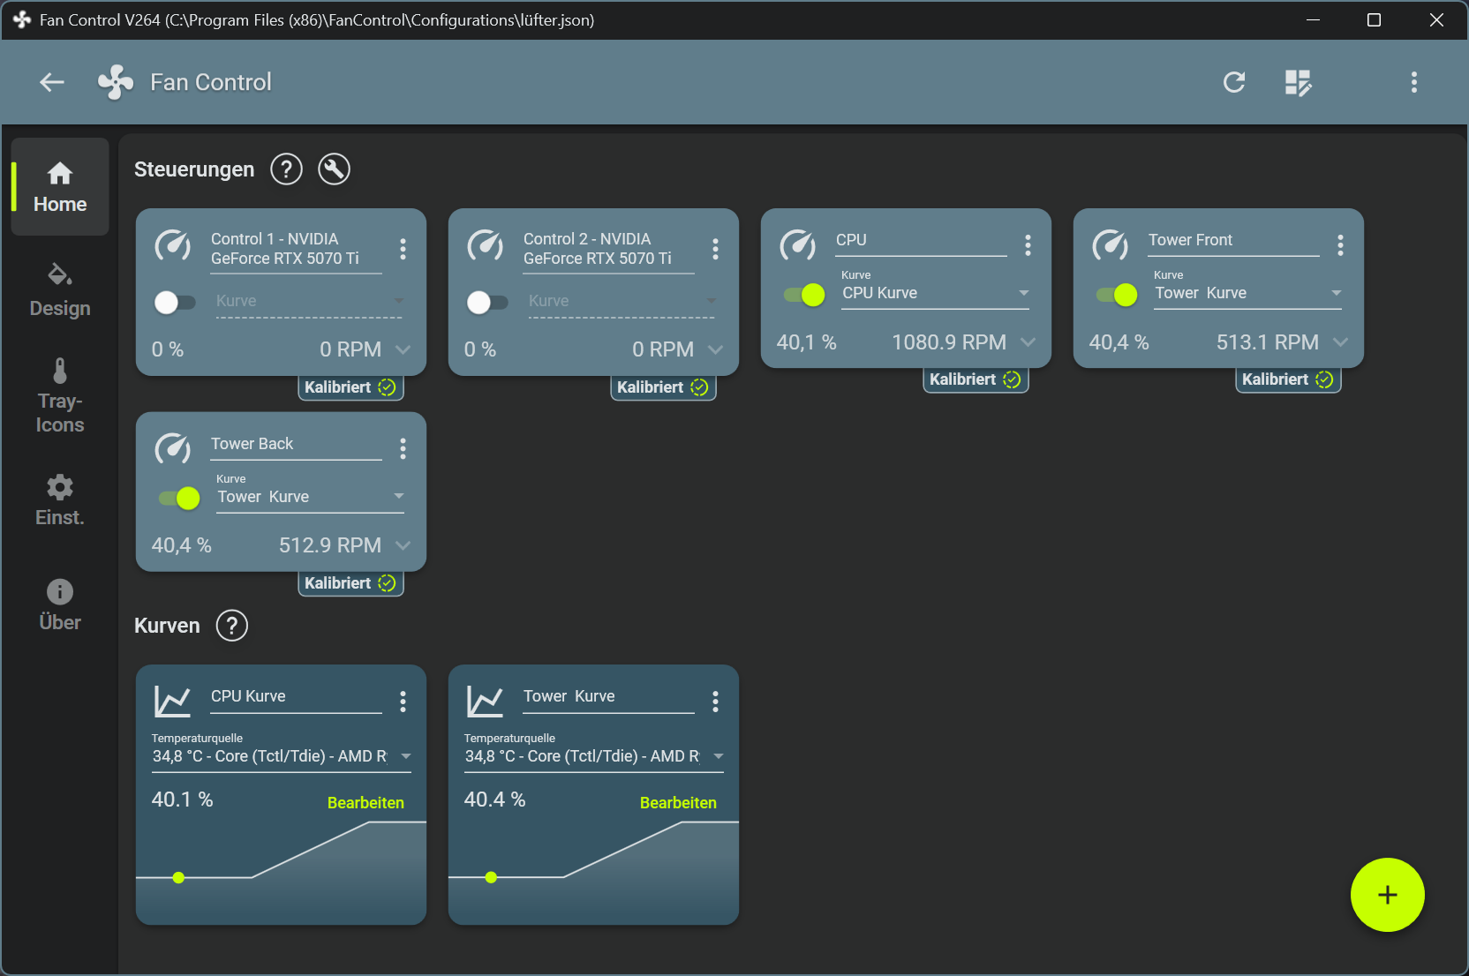Click Kalibriert badge under Control 1 NVIDIA
The height and width of the screenshot is (976, 1469).
tap(350, 387)
